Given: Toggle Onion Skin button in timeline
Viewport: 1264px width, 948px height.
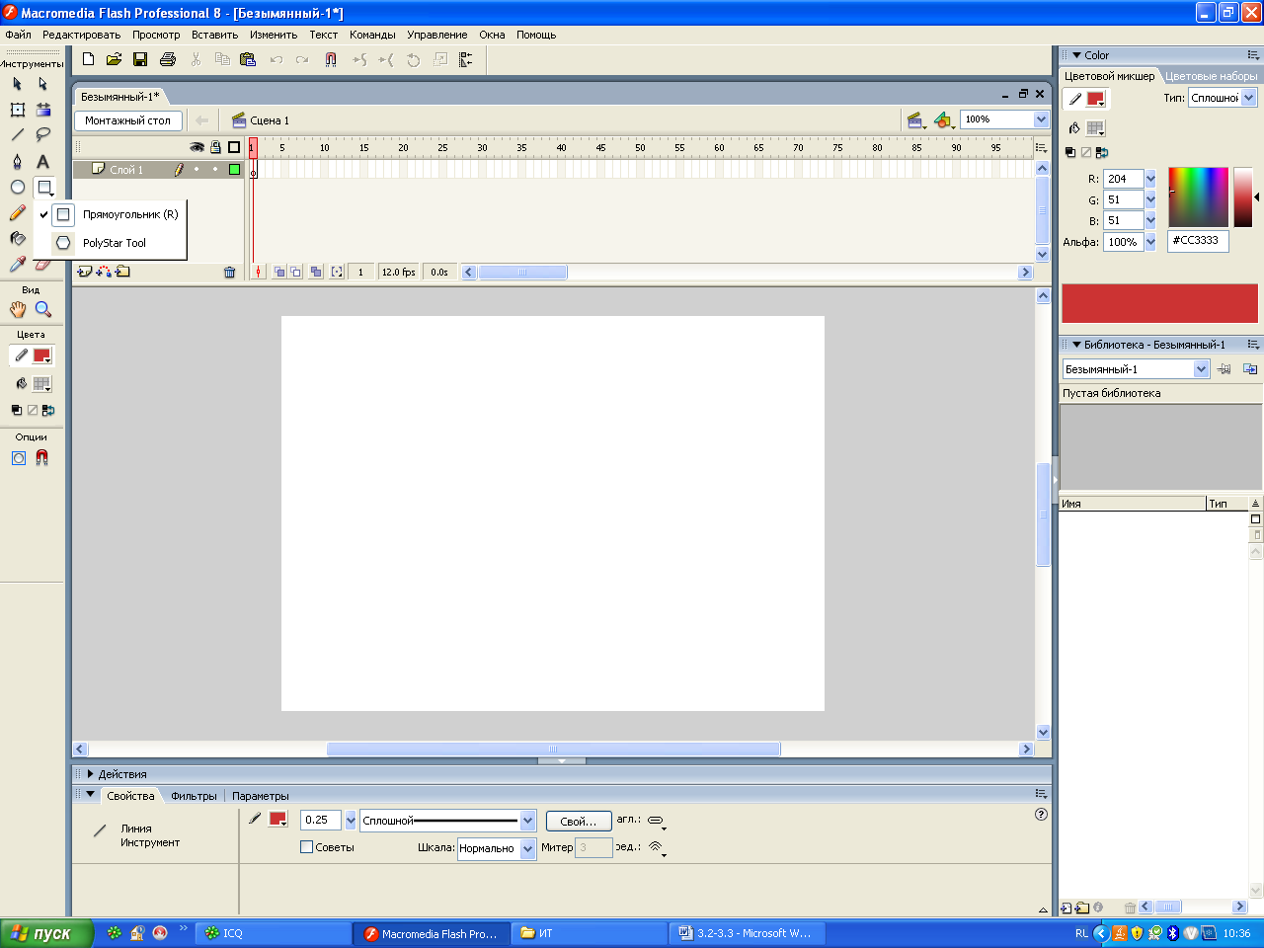Looking at the screenshot, I should (x=279, y=272).
